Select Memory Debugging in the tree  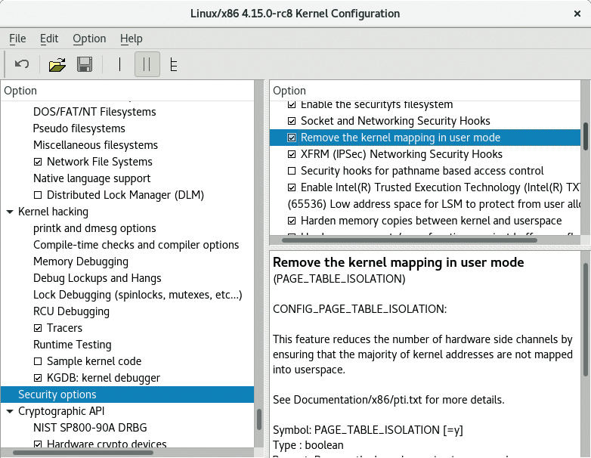[x=81, y=261]
